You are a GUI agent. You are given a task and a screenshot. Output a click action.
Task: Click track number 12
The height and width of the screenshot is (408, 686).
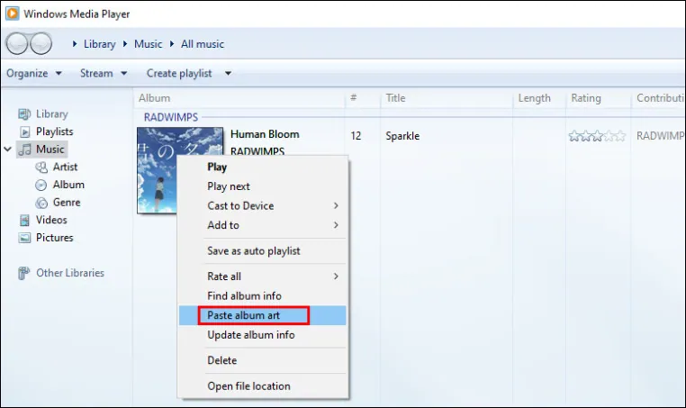click(356, 136)
